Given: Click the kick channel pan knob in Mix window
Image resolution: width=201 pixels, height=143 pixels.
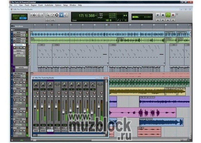Looking at the screenshot, I should [x=36, y=85].
